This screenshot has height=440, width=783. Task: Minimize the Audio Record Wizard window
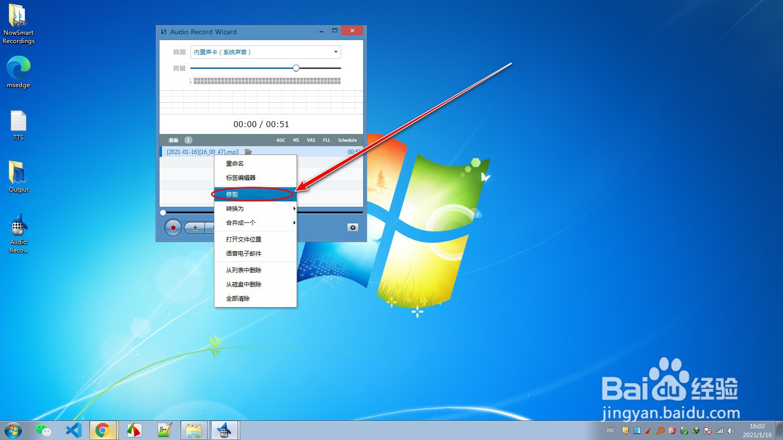pos(322,31)
